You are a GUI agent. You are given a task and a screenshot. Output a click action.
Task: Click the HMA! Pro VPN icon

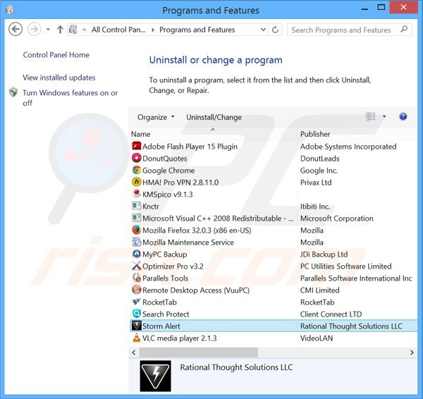click(137, 182)
